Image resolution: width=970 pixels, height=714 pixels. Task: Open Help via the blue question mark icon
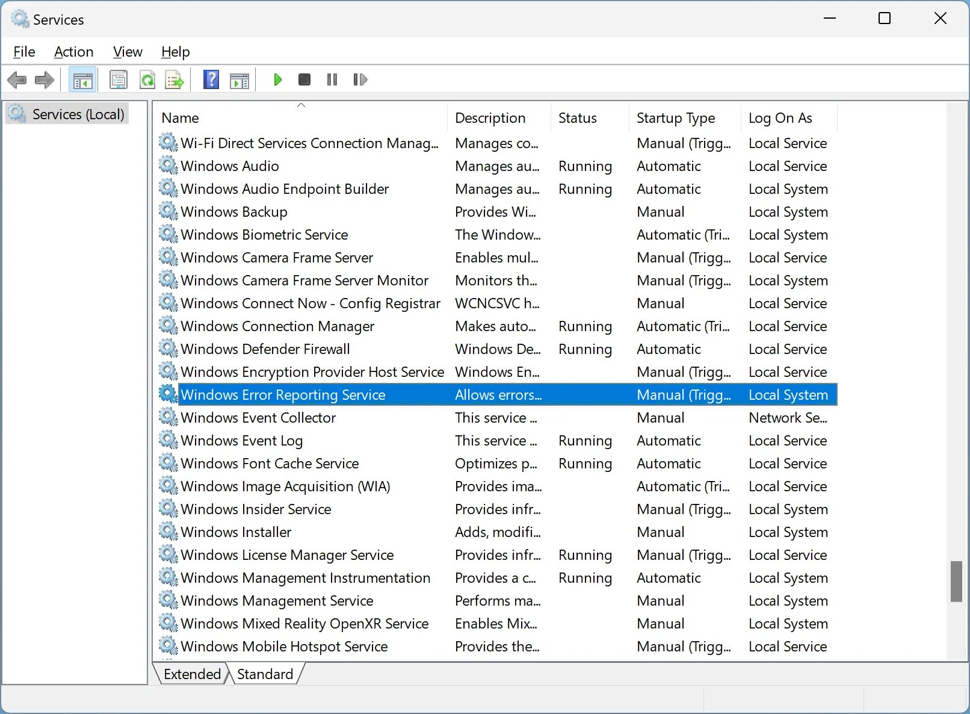[211, 79]
